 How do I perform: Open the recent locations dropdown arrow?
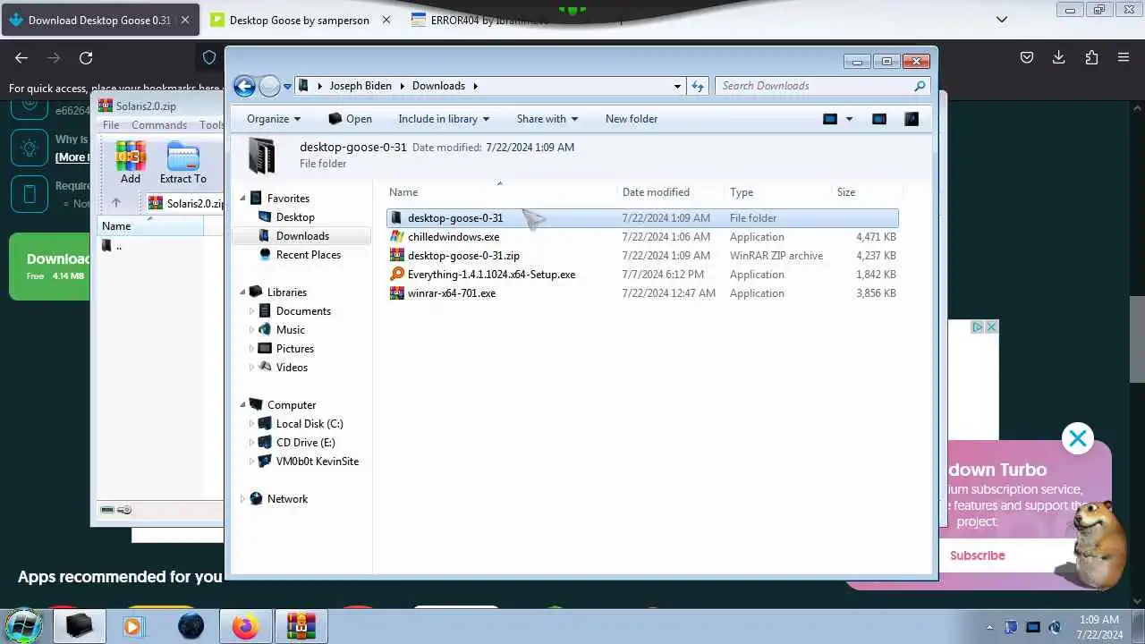pyautogui.click(x=287, y=87)
